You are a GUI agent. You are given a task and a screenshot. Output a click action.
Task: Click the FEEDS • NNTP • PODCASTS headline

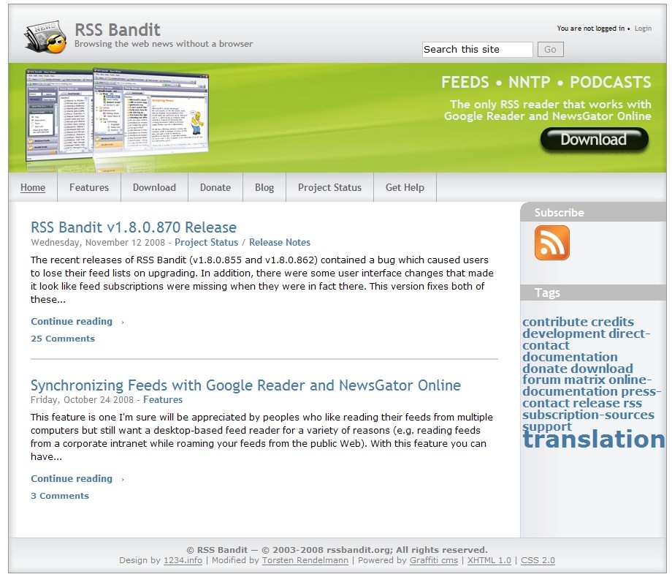pyautogui.click(x=546, y=82)
